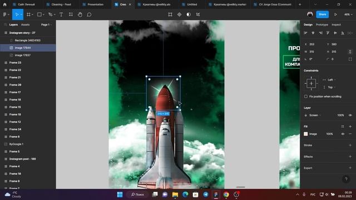Viewport: 356px width, 200px height.
Task: Open the zoom level dropdown
Action: [348, 14]
